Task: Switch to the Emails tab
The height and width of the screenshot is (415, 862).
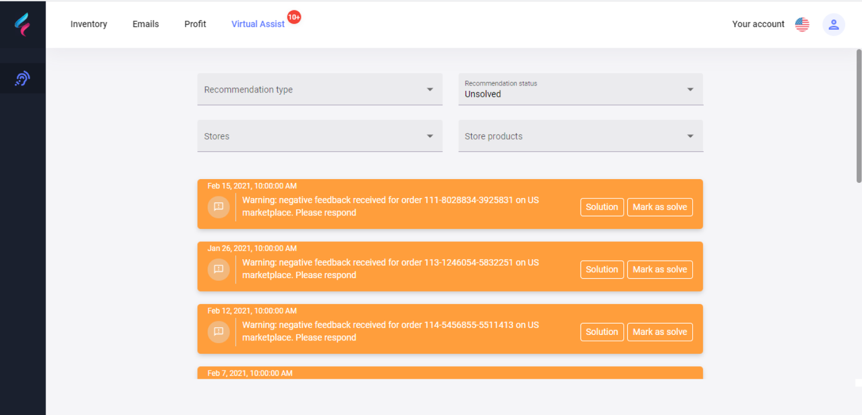Action: [145, 24]
